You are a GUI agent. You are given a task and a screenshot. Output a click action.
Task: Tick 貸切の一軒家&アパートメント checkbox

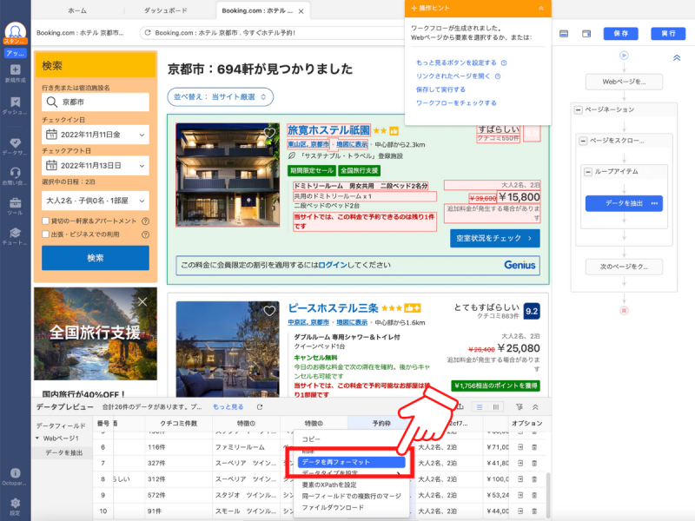click(45, 221)
